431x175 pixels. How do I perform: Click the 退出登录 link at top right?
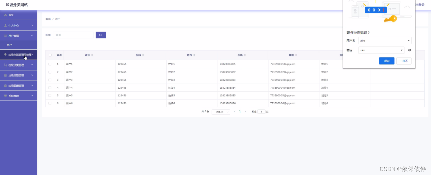(420, 5)
